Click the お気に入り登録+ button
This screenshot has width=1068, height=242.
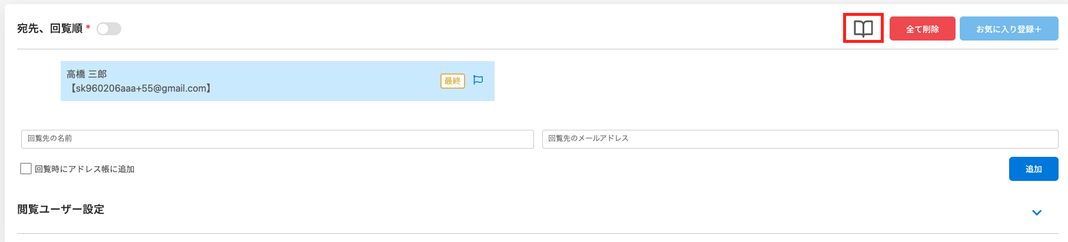pos(1009,29)
